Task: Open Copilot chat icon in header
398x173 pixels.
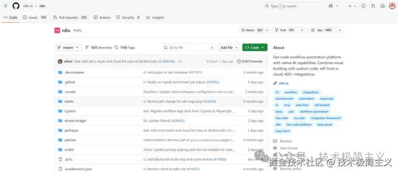Action: (x=331, y=6)
